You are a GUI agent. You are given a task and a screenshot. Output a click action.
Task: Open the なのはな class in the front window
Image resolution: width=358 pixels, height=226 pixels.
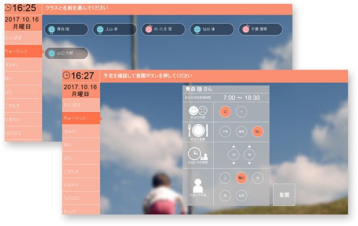(x=81, y=198)
